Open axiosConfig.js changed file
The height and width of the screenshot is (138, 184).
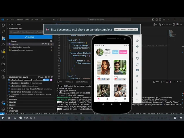(x=17, y=47)
